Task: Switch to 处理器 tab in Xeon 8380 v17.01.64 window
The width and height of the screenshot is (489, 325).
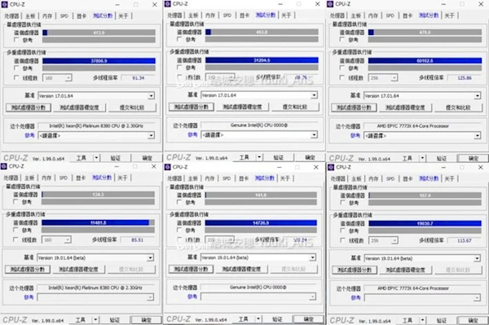Action: [12, 16]
